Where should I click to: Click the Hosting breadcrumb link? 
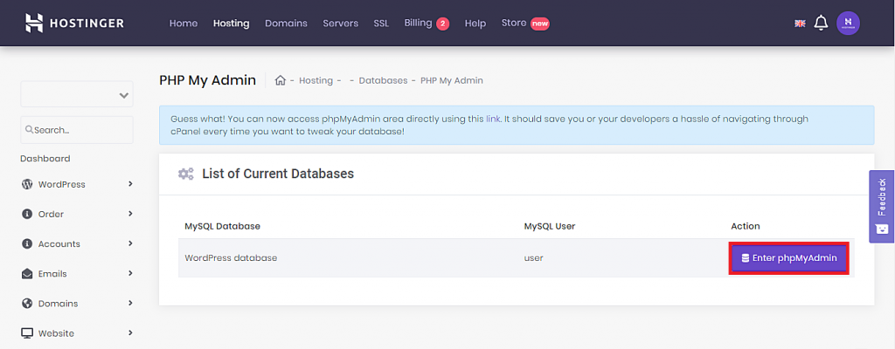(x=316, y=80)
